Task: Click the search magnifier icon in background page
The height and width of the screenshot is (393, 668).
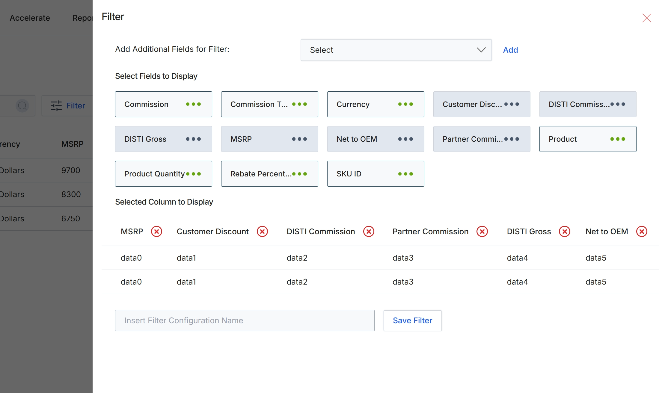Action: pyautogui.click(x=22, y=106)
